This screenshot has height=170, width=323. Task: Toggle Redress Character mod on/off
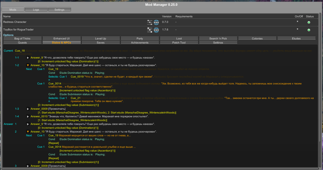tap(297, 22)
